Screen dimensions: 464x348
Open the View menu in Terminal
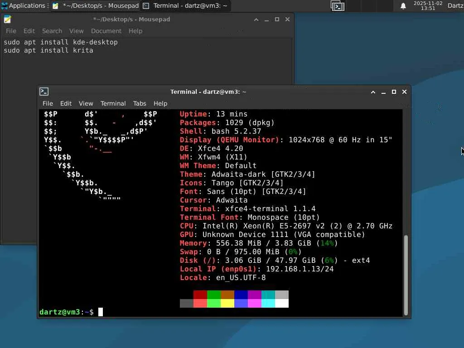coord(86,103)
